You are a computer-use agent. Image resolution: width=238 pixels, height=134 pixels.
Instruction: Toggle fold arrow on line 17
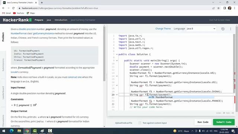117,85
